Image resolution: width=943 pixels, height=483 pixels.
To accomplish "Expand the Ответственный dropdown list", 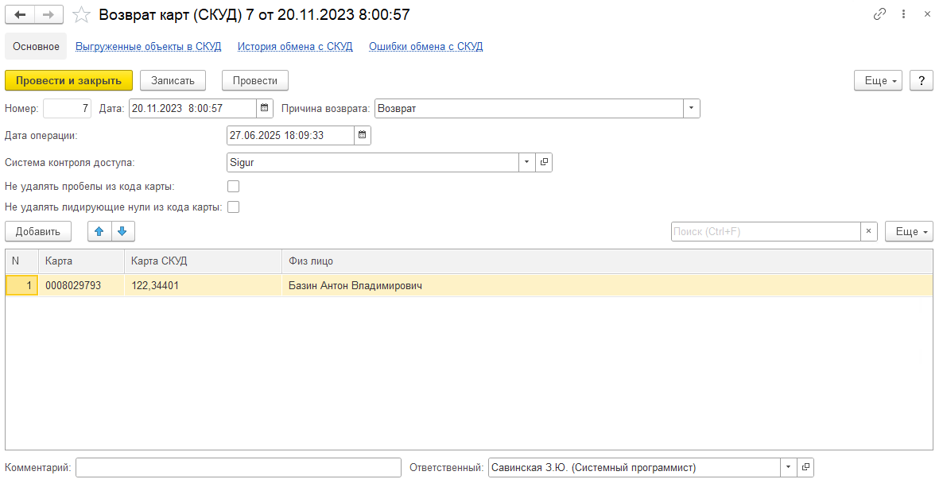I will (x=788, y=467).
